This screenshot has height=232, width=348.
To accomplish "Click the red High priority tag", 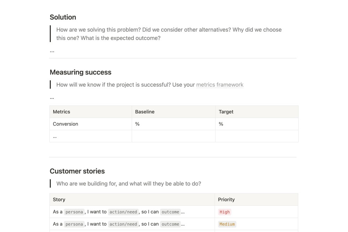I will click(x=224, y=212).
